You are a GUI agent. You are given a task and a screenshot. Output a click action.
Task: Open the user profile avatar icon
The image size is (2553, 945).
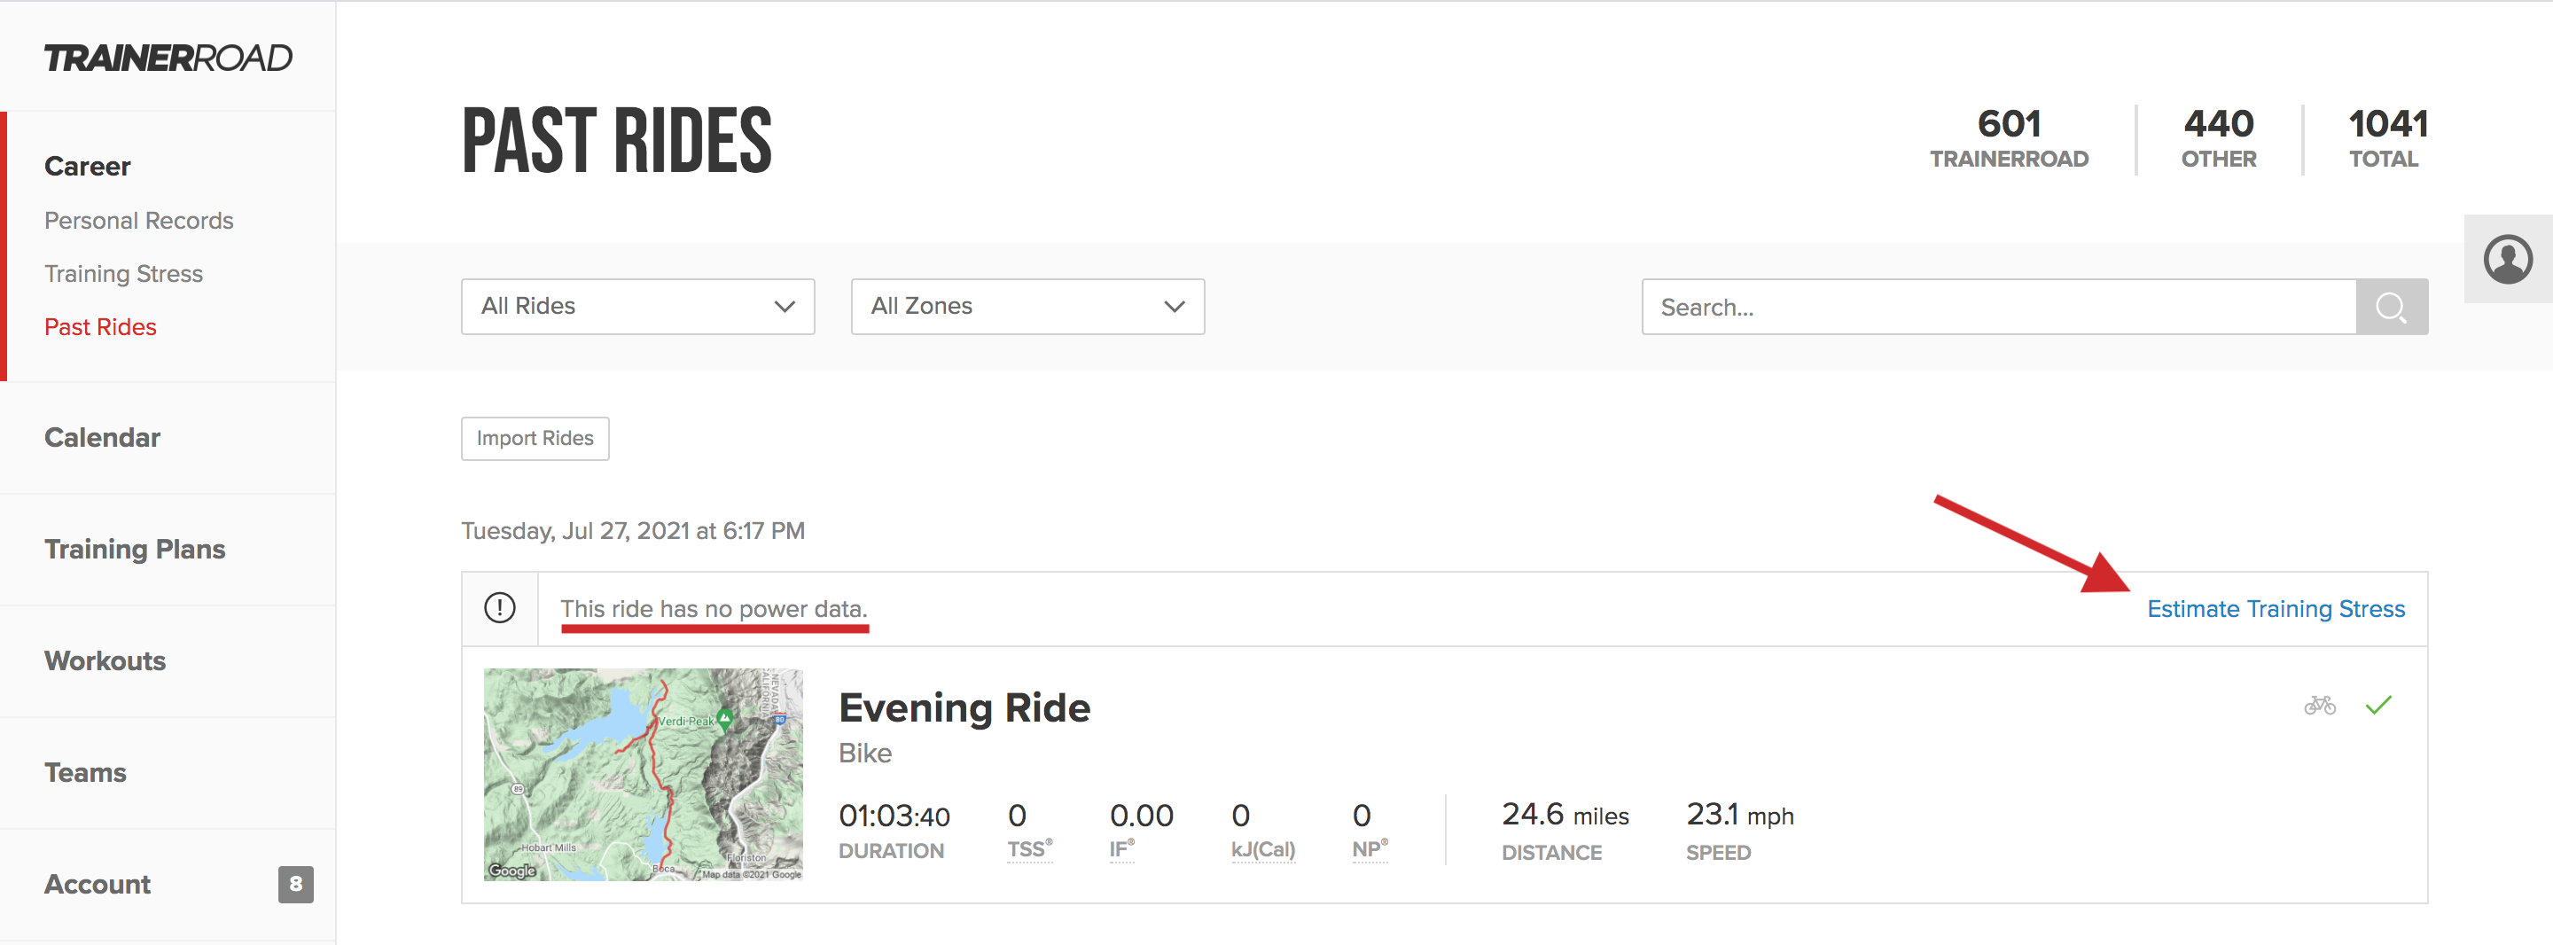click(x=2508, y=259)
